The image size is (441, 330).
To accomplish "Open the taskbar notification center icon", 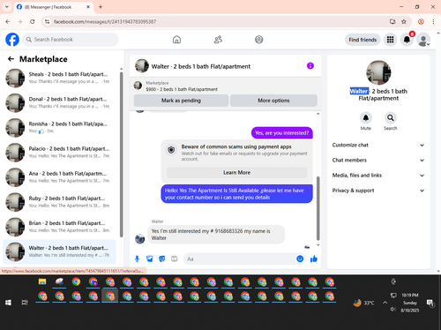I will [x=430, y=303].
